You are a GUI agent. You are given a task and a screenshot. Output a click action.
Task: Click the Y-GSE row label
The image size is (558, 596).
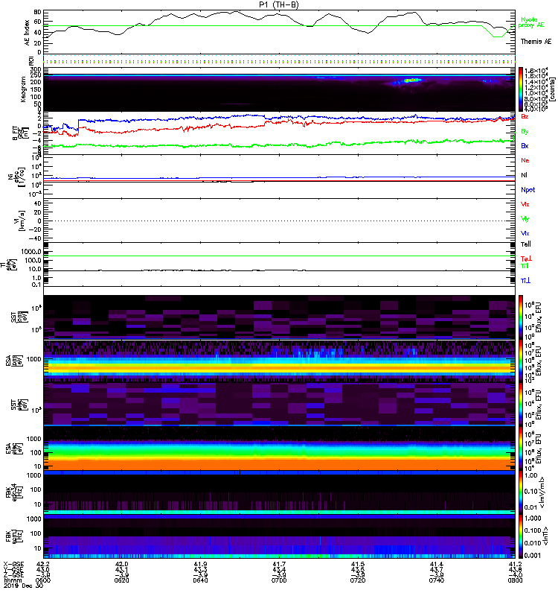pos(13,569)
